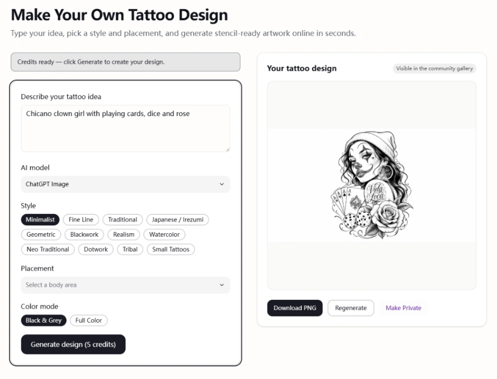Click the generated clown girl tattoo image
Image resolution: width=497 pixels, height=379 pixels.
[372, 185]
